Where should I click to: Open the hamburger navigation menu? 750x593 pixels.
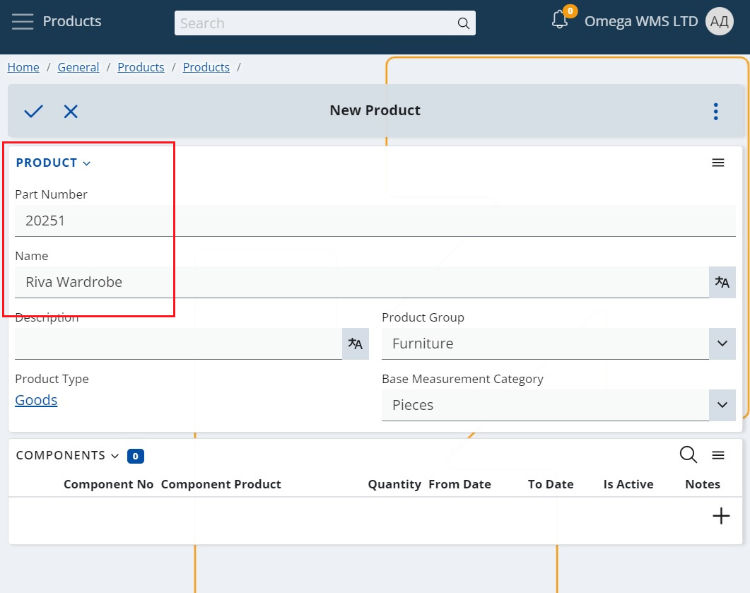[x=23, y=21]
